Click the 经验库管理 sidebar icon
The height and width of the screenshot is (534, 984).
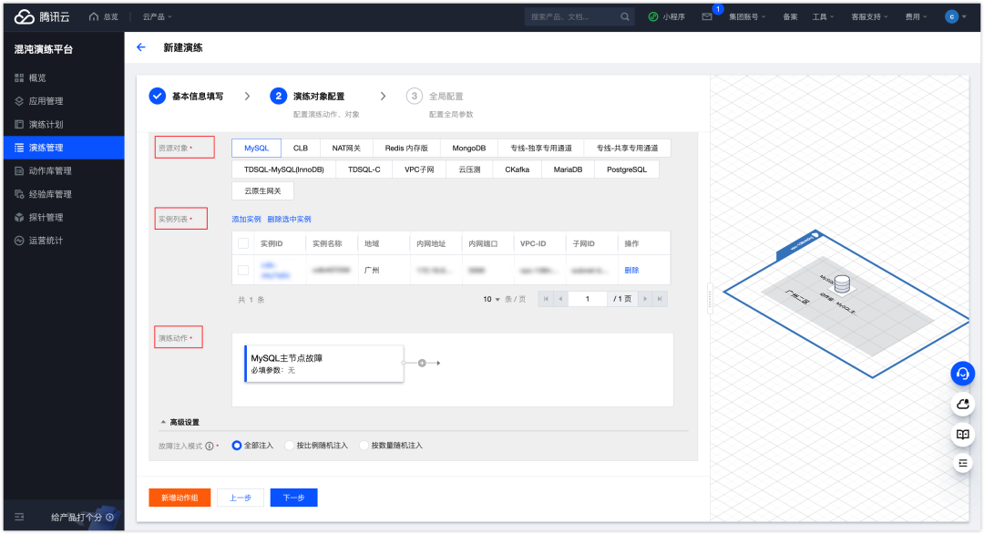(x=19, y=194)
